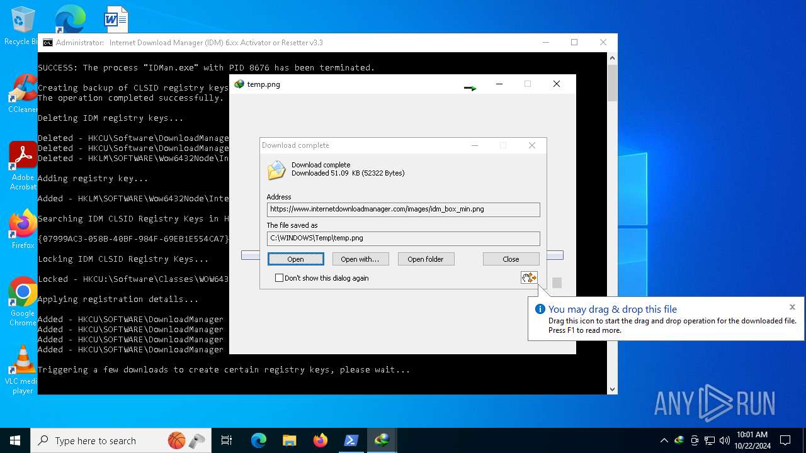Click the download complete folder icon

pyautogui.click(x=276, y=170)
